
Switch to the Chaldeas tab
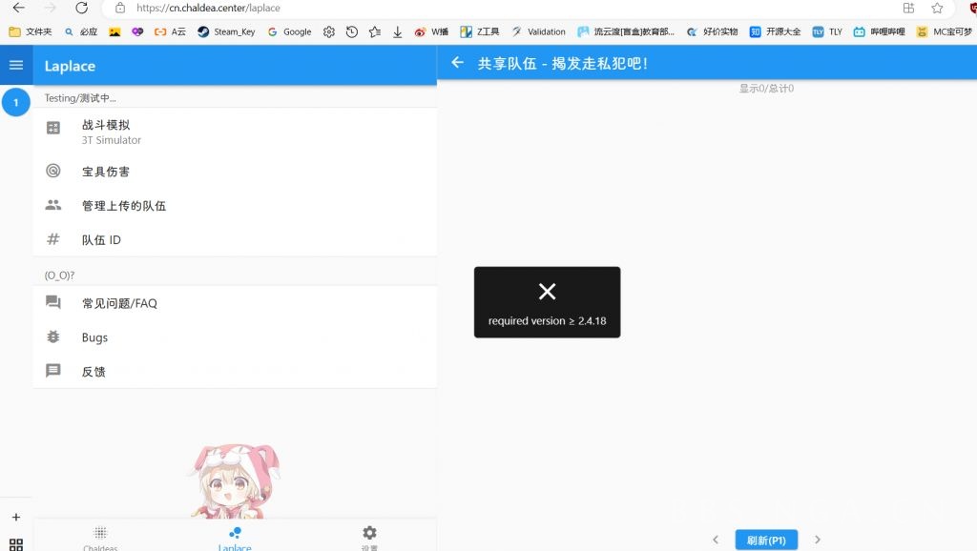coord(100,537)
